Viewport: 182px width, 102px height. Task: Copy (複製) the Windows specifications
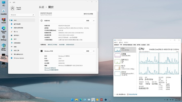tap(88, 51)
